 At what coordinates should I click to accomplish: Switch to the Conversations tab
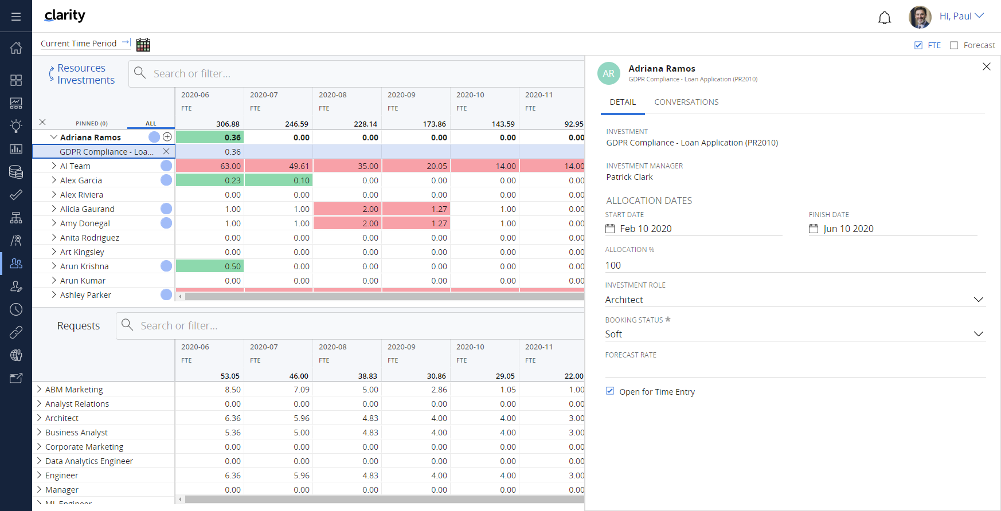(x=686, y=102)
